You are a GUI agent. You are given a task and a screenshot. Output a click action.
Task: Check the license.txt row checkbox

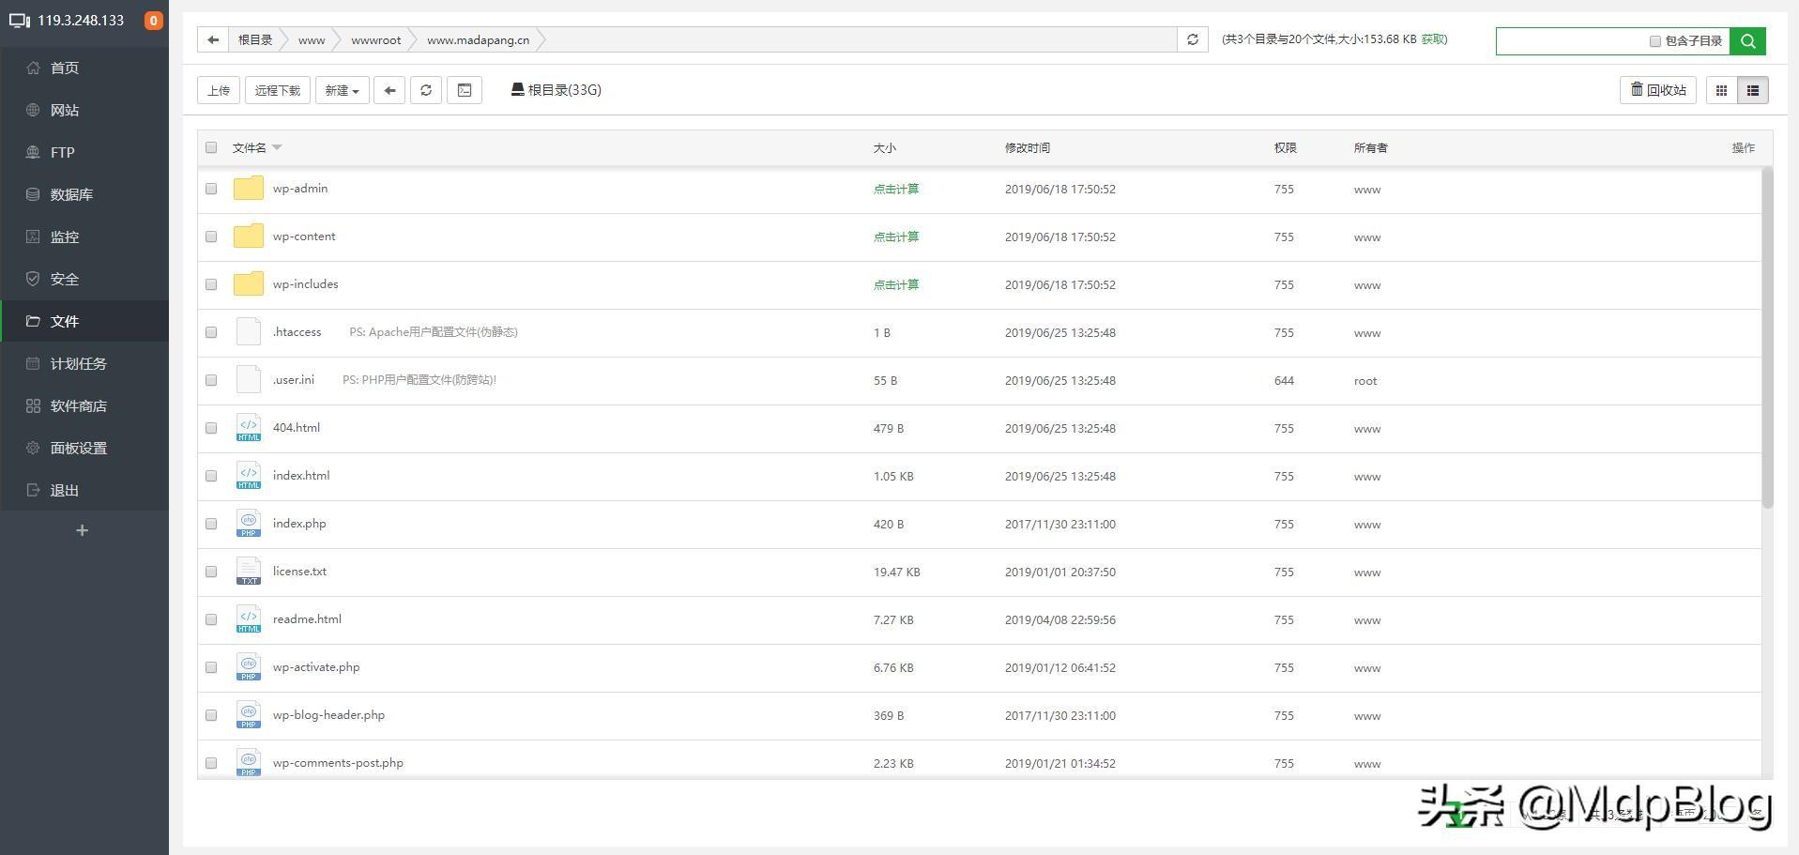[211, 572]
